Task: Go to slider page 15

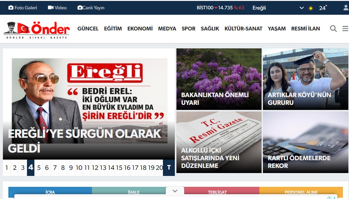Action: tap(119, 168)
